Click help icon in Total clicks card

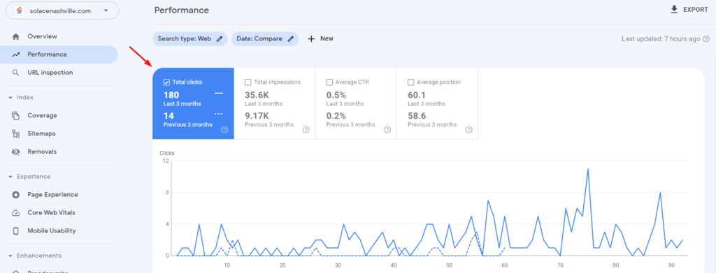pos(224,130)
